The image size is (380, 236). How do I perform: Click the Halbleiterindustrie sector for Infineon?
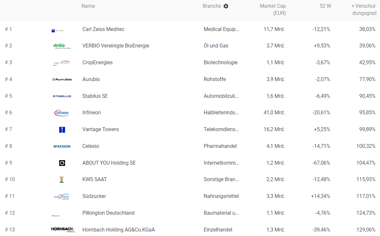(x=221, y=113)
